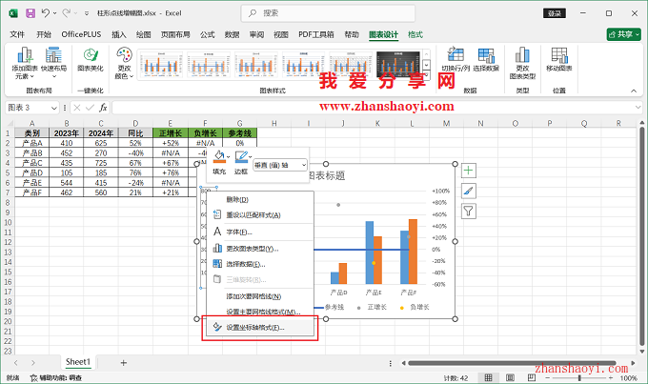648x384 pixels.
Task: Expand the formula bar dropdown arrow
Action: [x=638, y=108]
